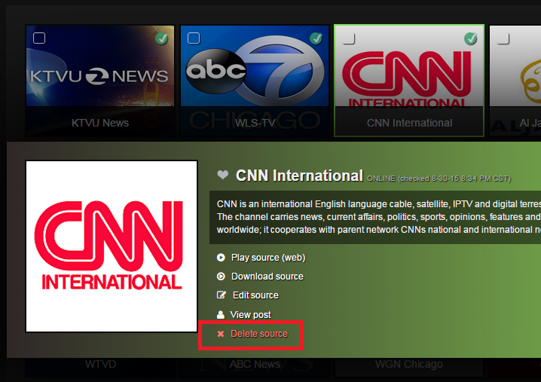Viewport: 541px width, 382px height.
Task: Tick the checkbox on the KTVU News tile
Action: point(39,38)
